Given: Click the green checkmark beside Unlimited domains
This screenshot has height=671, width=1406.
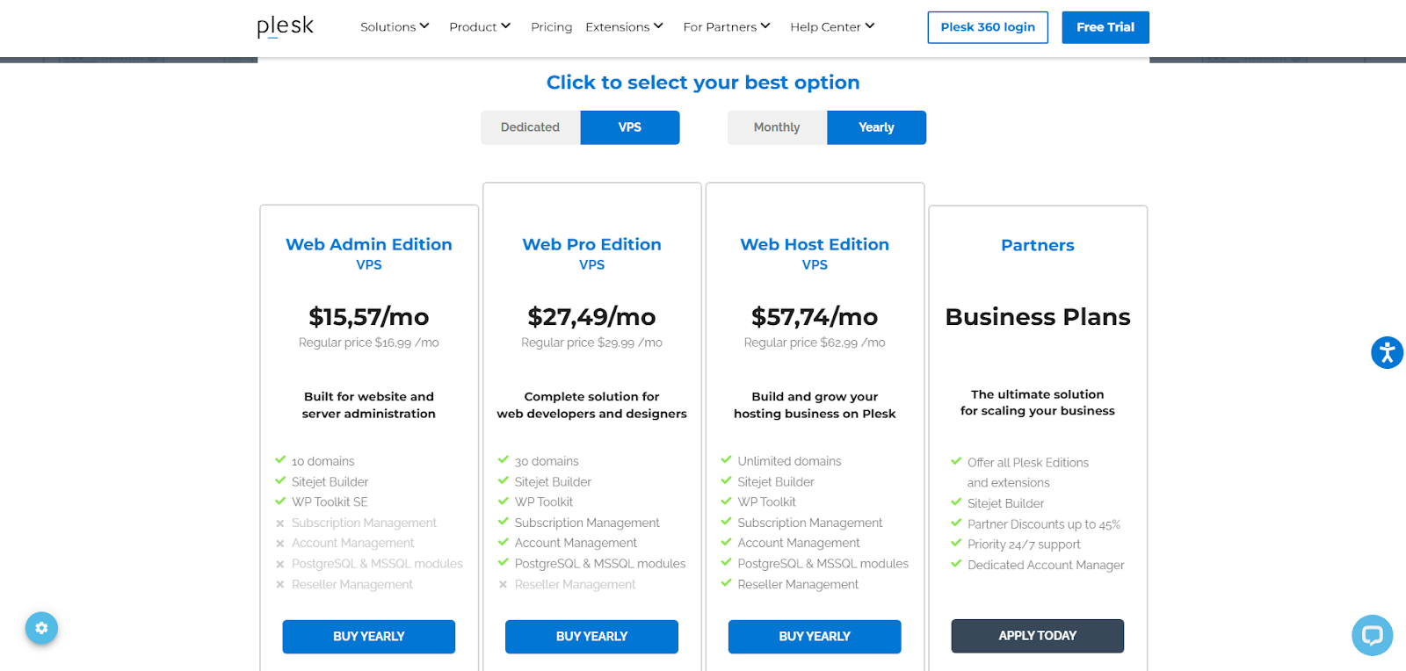Looking at the screenshot, I should (x=726, y=460).
